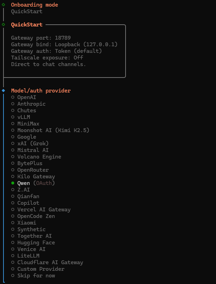Select MiniMax in the provider list
Image resolution: width=216 pixels, height=284 pixels.
coord(25,124)
